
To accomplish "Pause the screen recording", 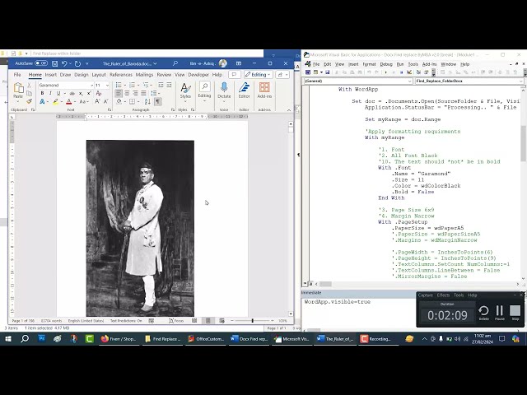I will (x=500, y=313).
